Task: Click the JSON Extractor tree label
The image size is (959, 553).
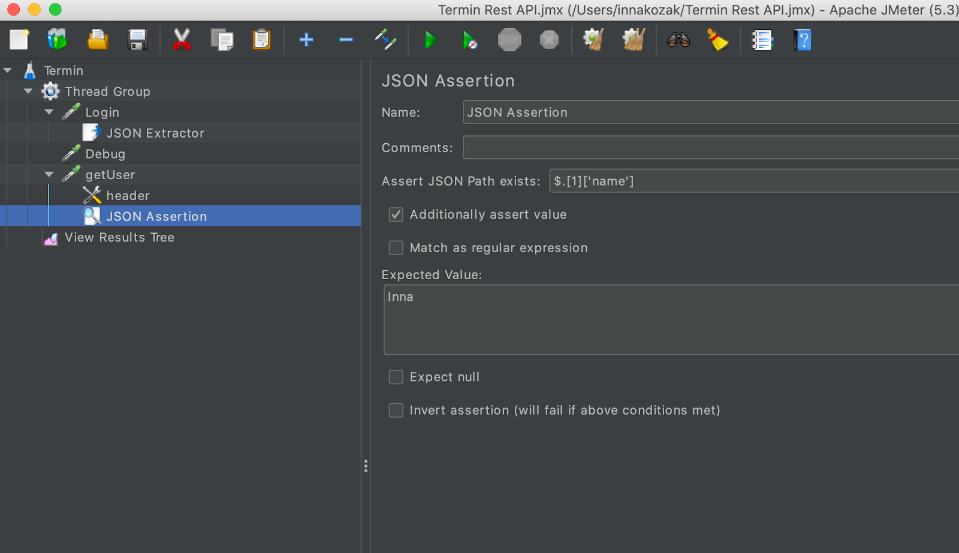Action: pos(155,133)
